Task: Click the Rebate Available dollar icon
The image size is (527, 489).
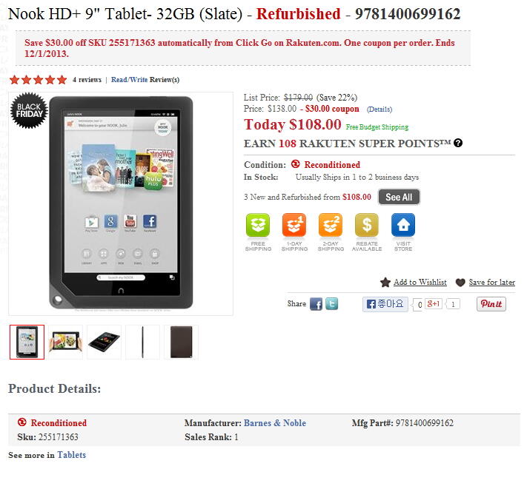Action: [x=367, y=225]
